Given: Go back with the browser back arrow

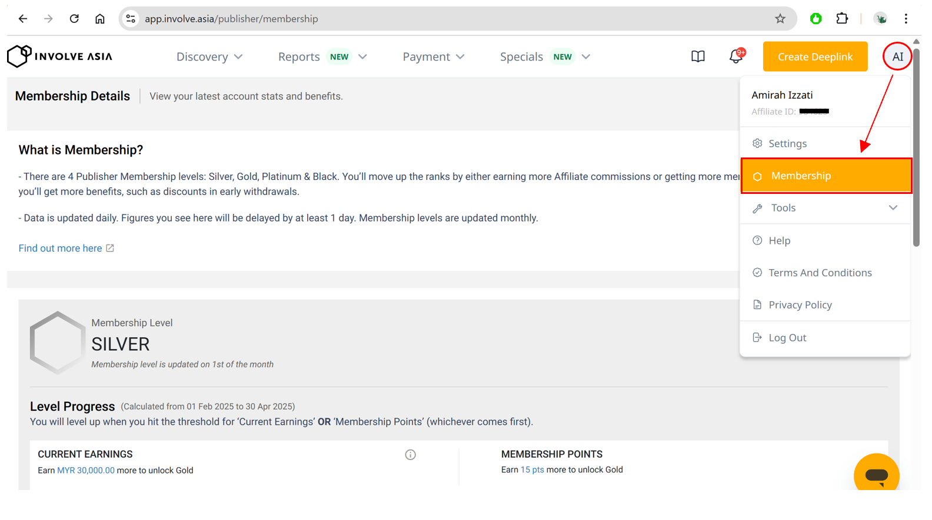Looking at the screenshot, I should (x=23, y=19).
